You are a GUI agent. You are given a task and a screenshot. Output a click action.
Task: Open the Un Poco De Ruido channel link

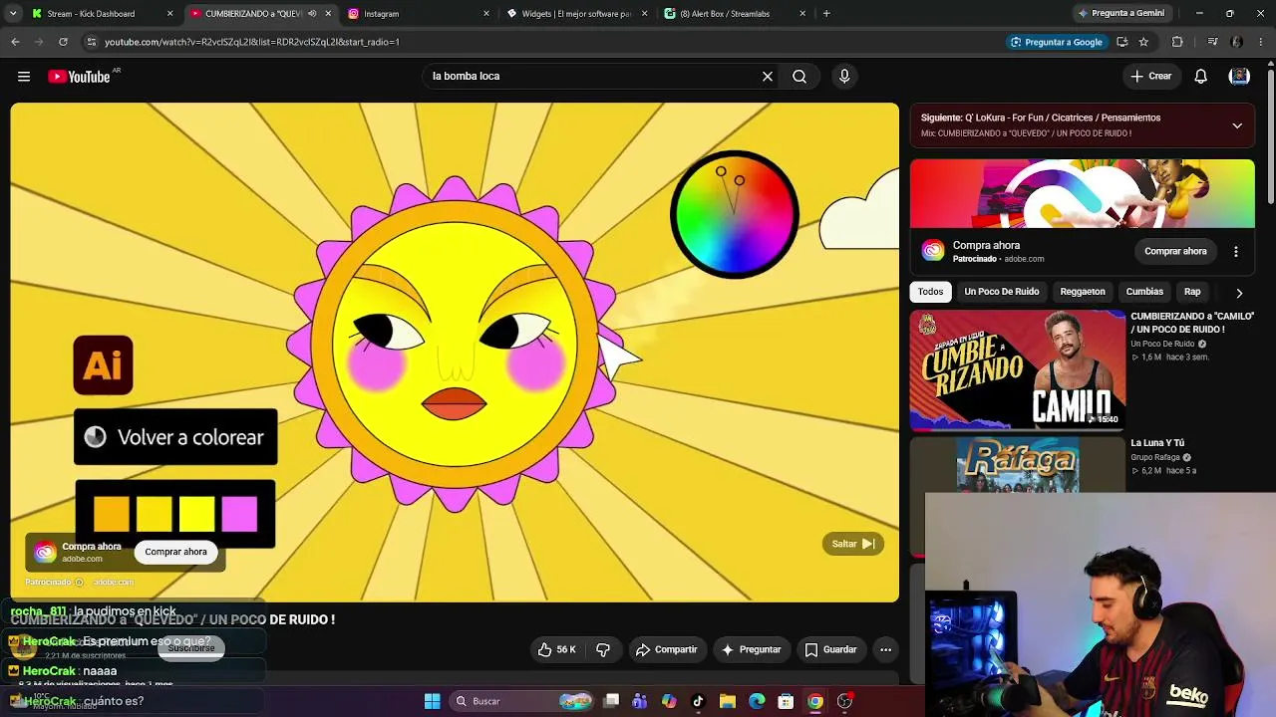click(x=1162, y=345)
